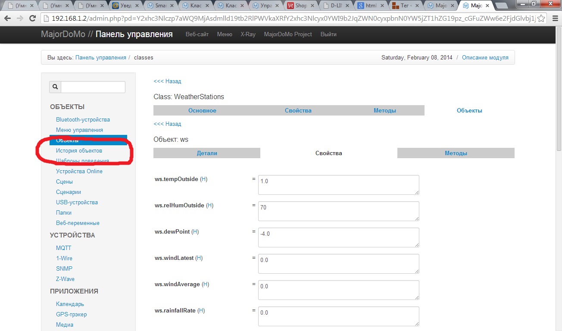Open GPS-трэкер under ПРИЛОЖЕНИЯ

tap(72, 314)
